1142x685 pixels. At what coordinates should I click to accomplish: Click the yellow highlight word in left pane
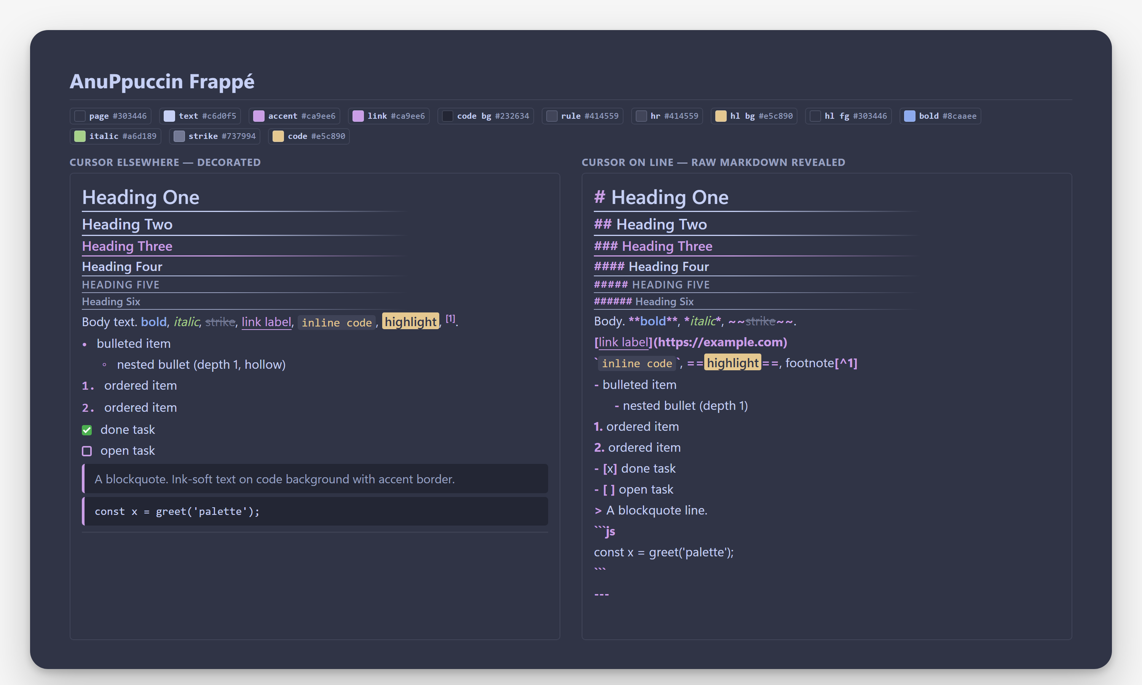[411, 322]
